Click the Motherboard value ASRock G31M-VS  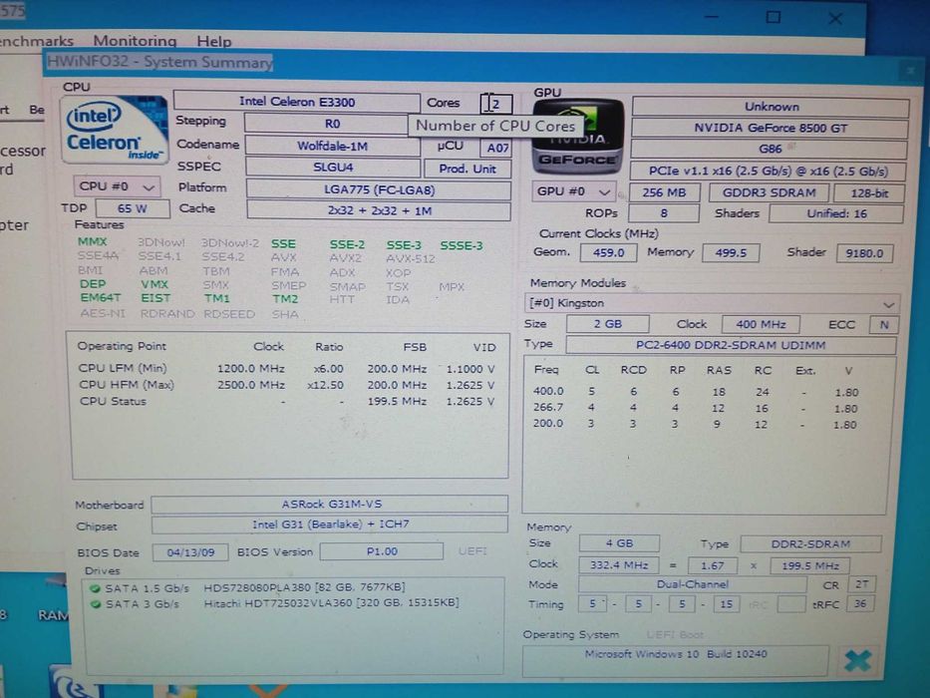click(x=330, y=505)
